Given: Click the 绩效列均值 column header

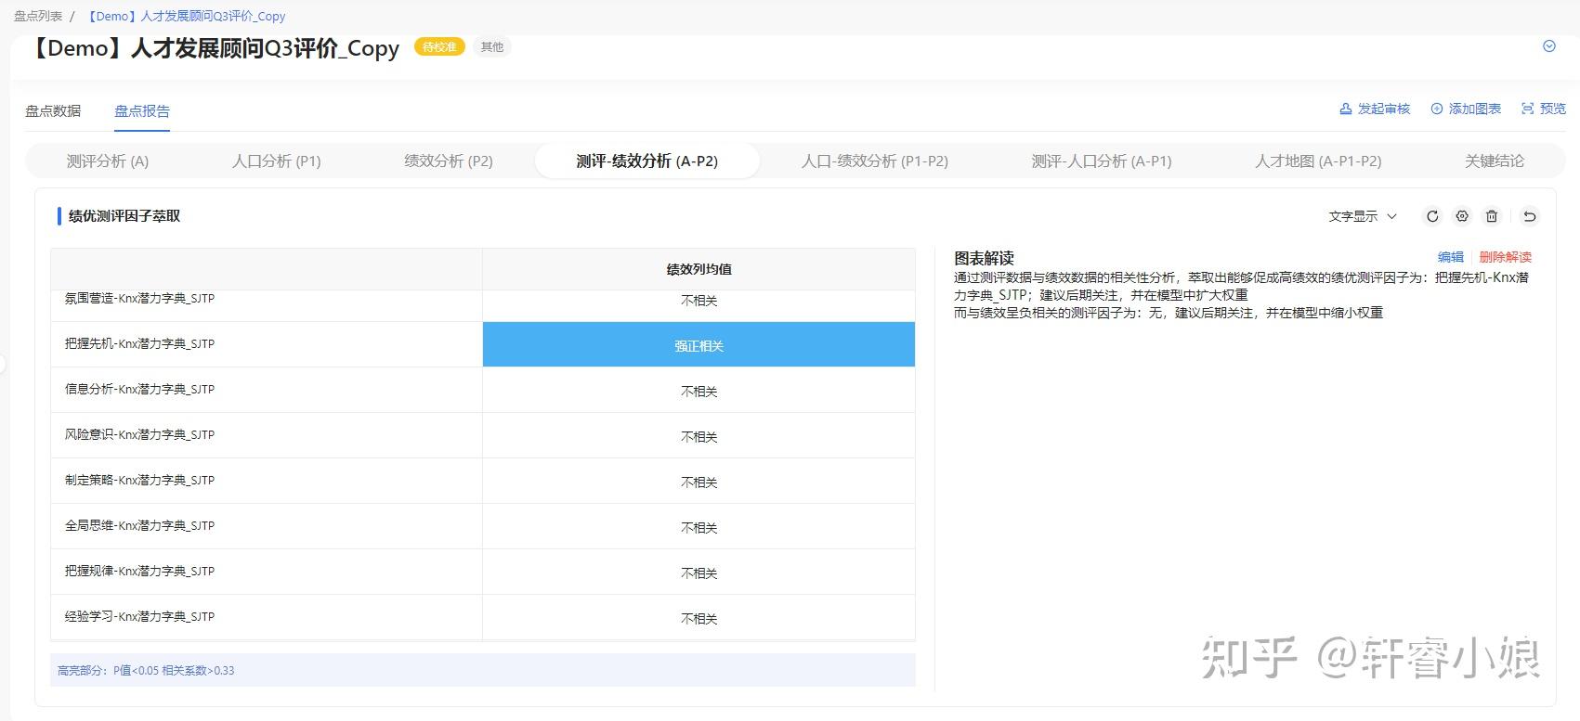Looking at the screenshot, I should (x=699, y=269).
